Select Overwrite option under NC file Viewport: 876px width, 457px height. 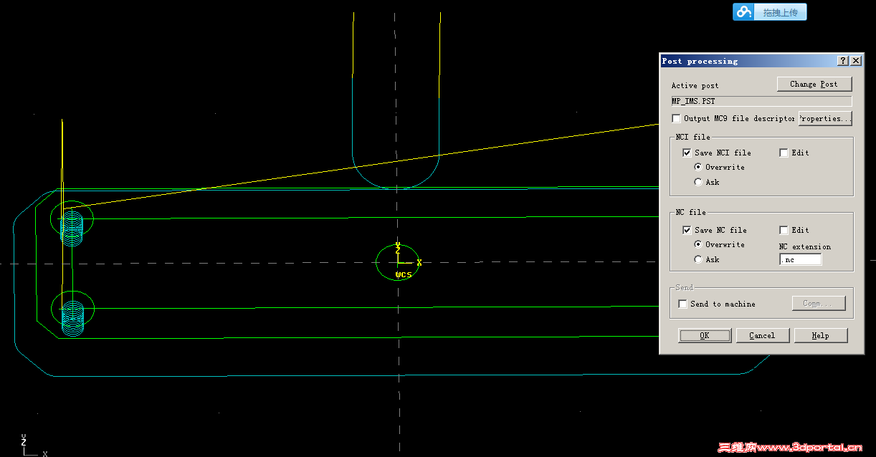pyautogui.click(x=698, y=244)
